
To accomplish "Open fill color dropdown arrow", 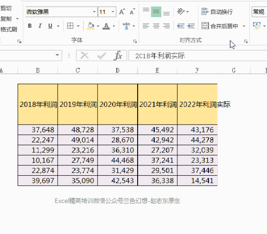I will coord(98,26).
